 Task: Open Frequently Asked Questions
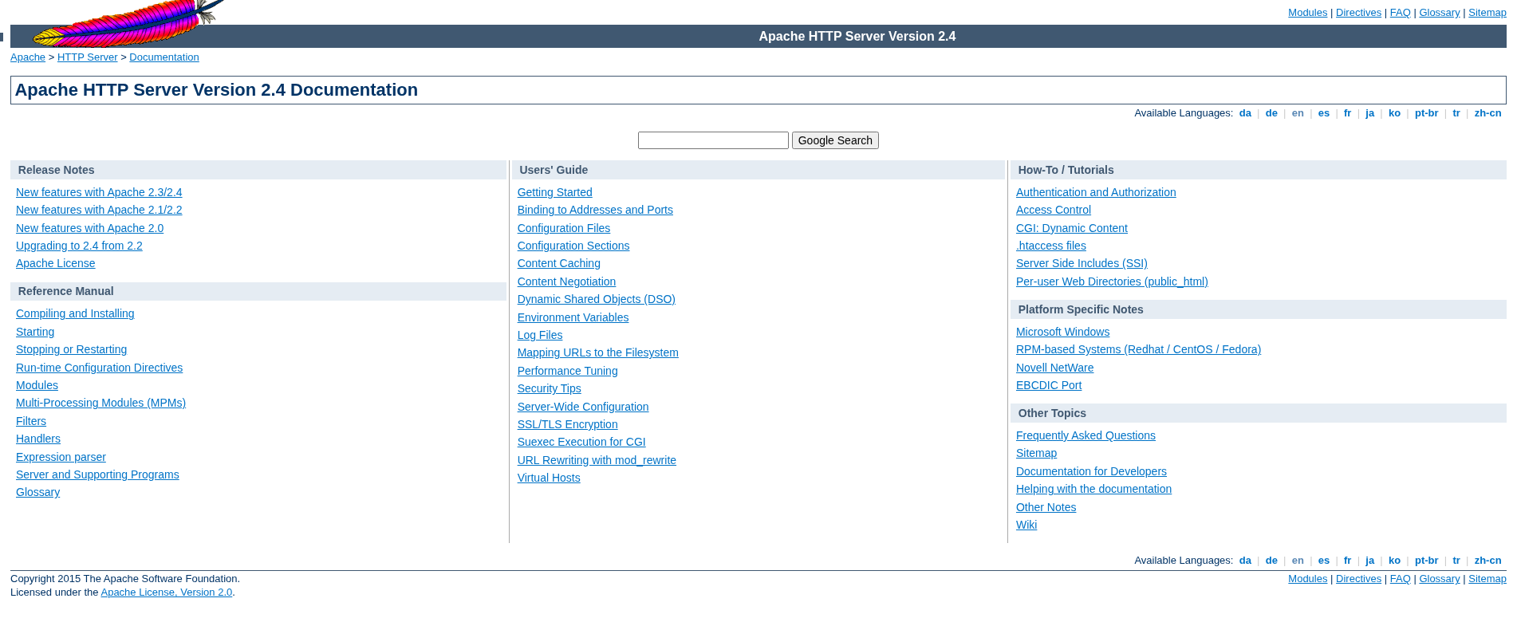coord(1086,435)
